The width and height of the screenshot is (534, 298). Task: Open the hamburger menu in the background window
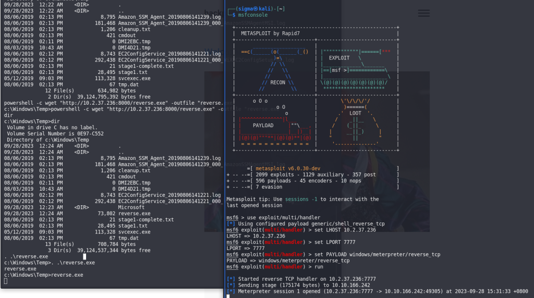tap(423, 13)
